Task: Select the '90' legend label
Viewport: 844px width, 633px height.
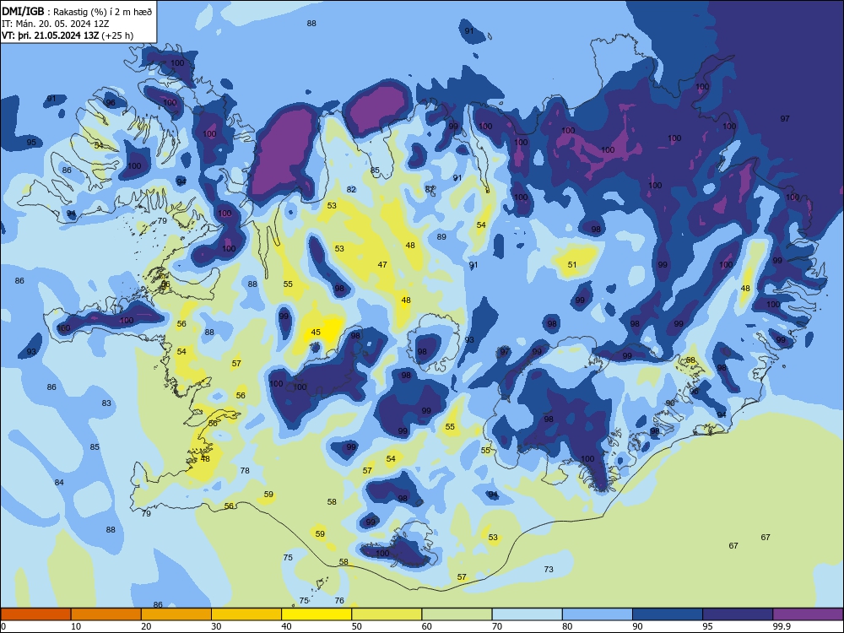Action: 638,626
